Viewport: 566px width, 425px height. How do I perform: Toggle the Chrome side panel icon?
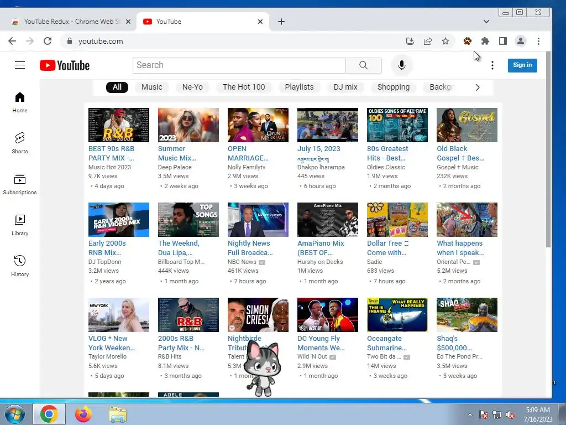pyautogui.click(x=503, y=41)
